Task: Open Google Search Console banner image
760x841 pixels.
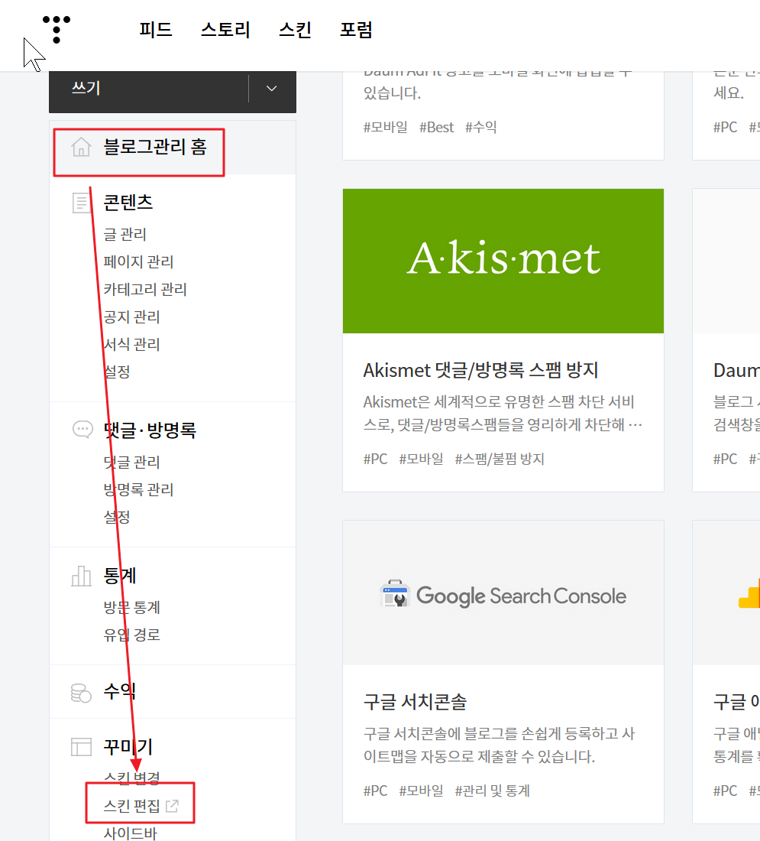Action: pos(503,593)
